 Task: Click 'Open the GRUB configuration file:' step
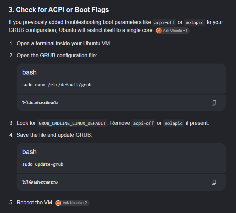click(x=57, y=56)
